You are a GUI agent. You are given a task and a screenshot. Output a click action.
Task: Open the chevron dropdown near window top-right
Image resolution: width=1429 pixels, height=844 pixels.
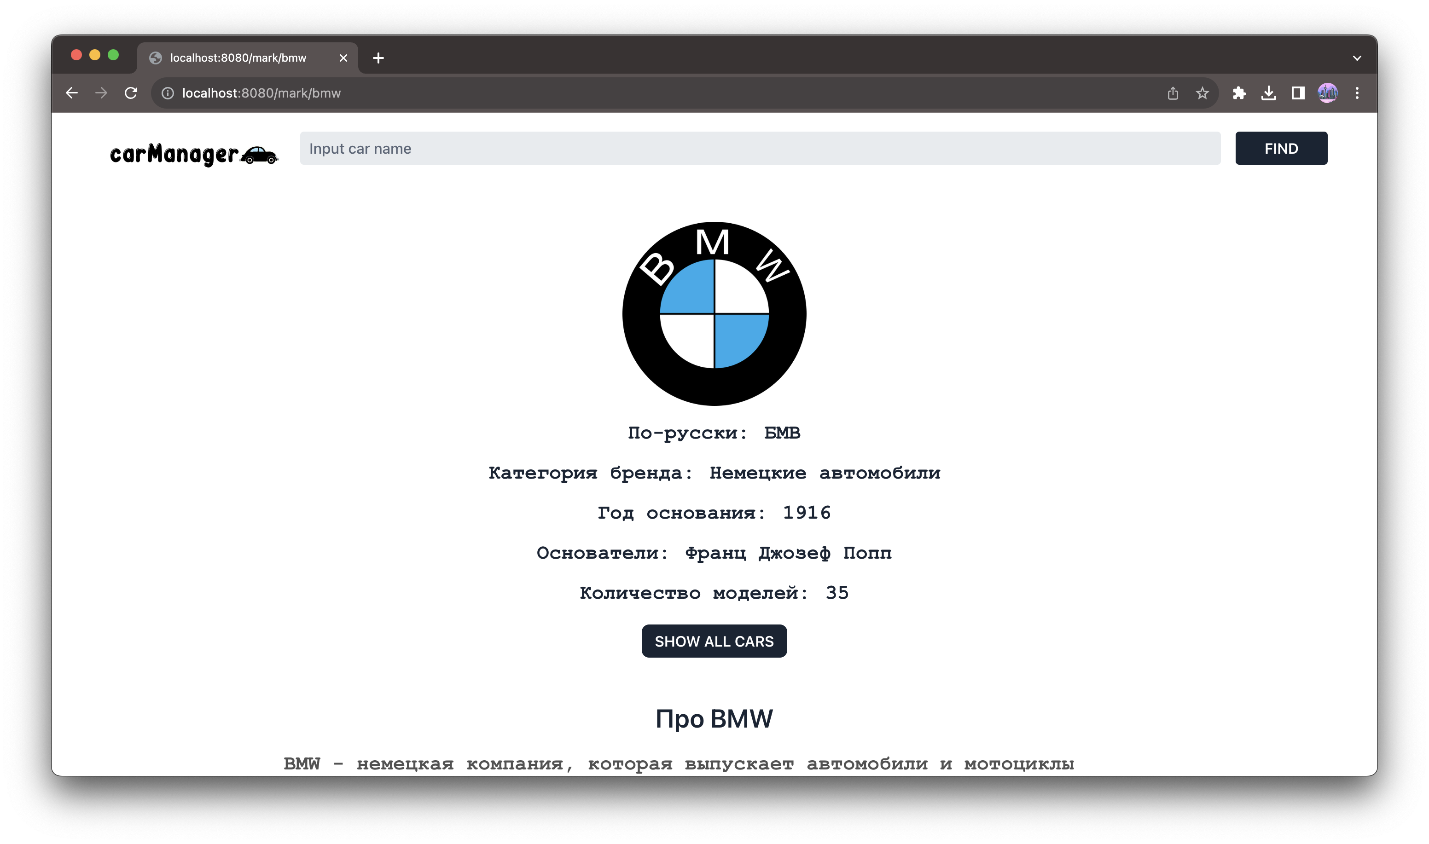point(1357,58)
